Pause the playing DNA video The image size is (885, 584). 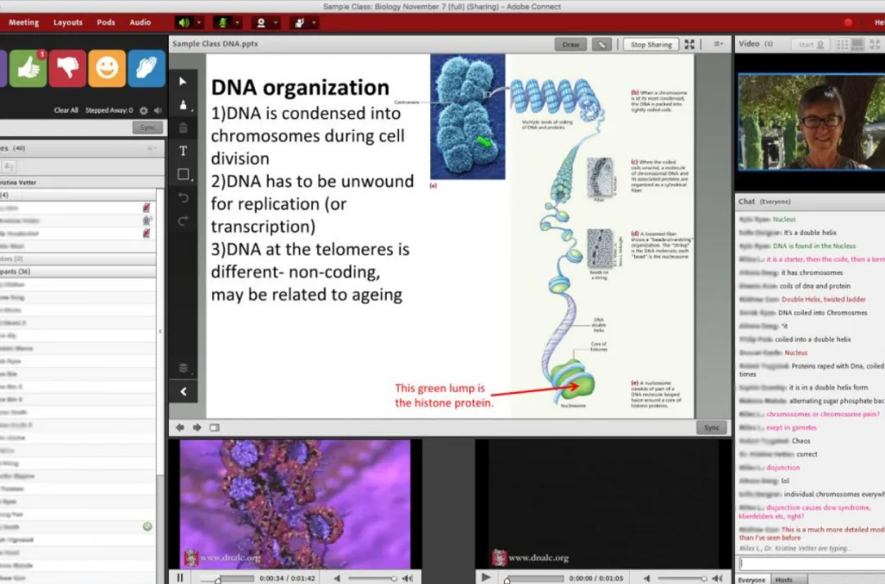tap(180, 577)
